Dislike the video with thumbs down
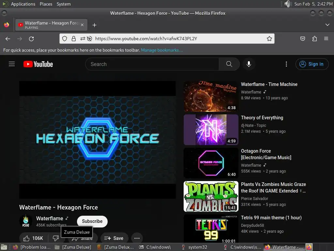Image resolution: width=334 pixels, height=251 pixels. (56, 238)
